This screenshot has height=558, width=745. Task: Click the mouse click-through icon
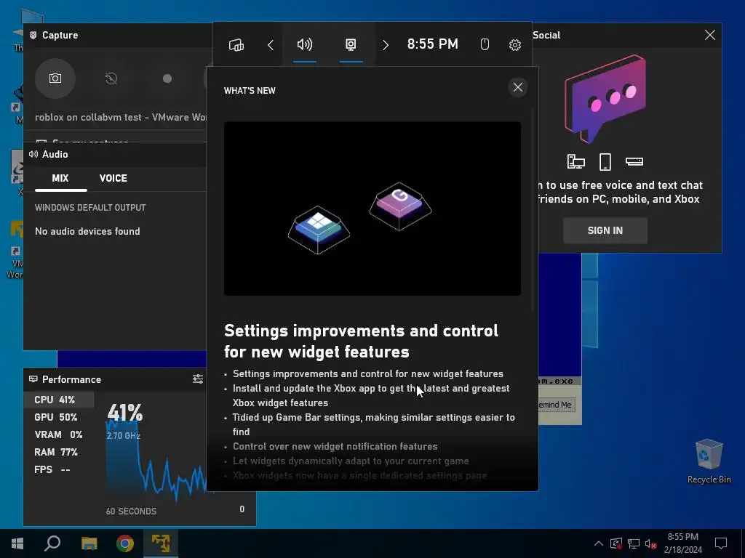pyautogui.click(x=485, y=44)
